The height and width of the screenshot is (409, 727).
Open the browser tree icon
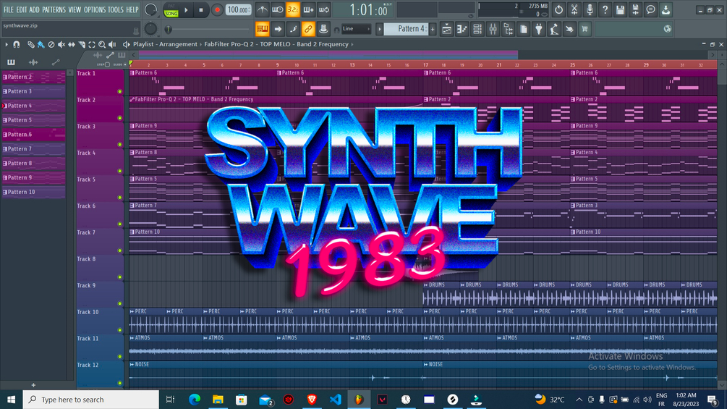pos(508,29)
